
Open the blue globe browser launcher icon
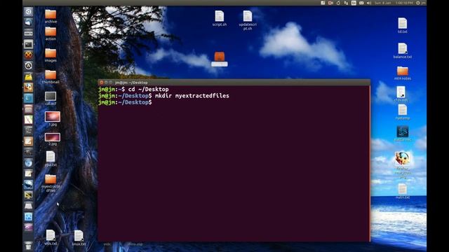pos(28,163)
